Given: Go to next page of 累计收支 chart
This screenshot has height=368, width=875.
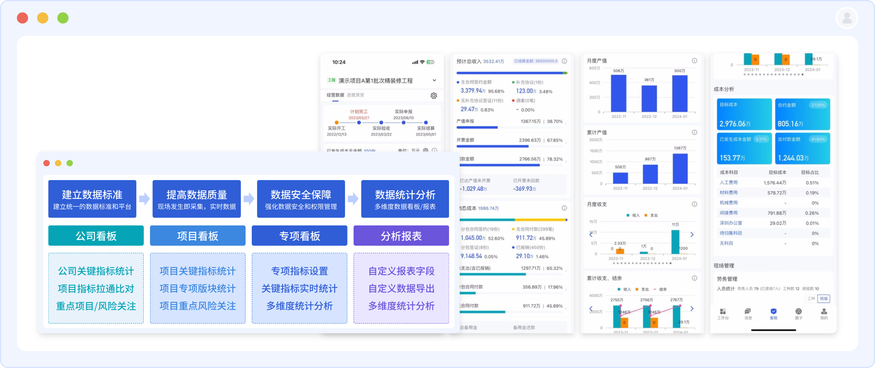Looking at the screenshot, I should tap(692, 308).
